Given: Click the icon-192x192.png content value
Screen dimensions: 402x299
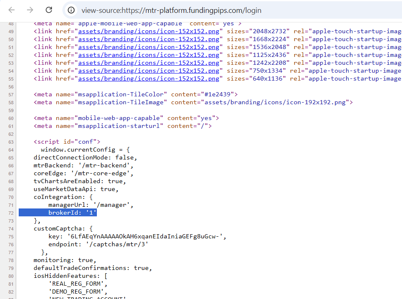Looking at the screenshot, I should coord(275,103).
